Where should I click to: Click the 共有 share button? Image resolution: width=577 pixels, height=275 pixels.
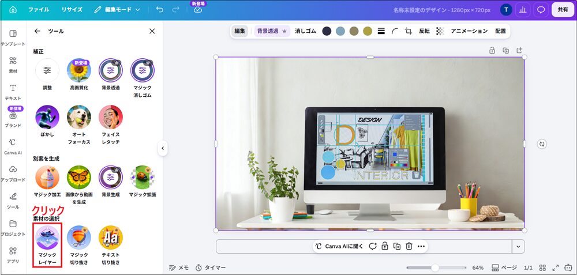click(x=563, y=10)
